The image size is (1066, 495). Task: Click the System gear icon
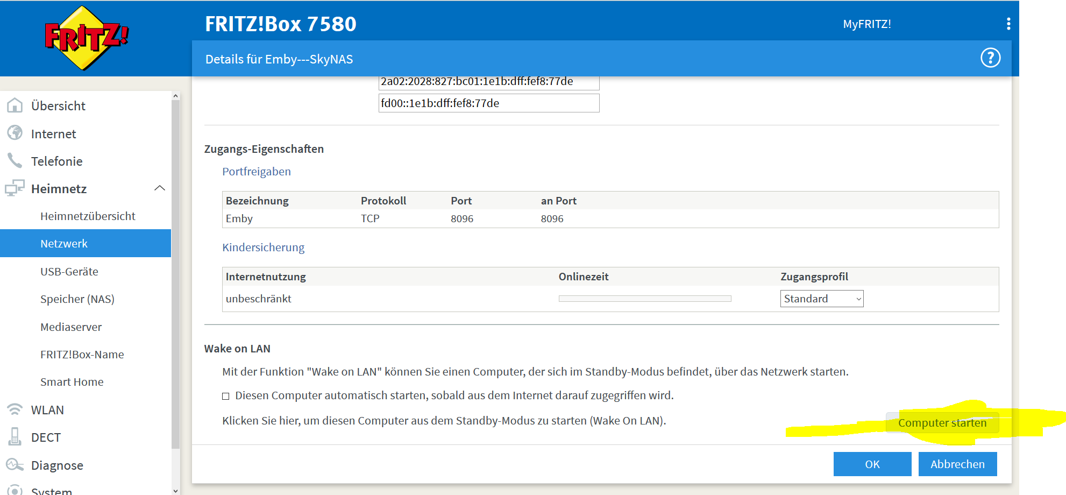pyautogui.click(x=15, y=490)
